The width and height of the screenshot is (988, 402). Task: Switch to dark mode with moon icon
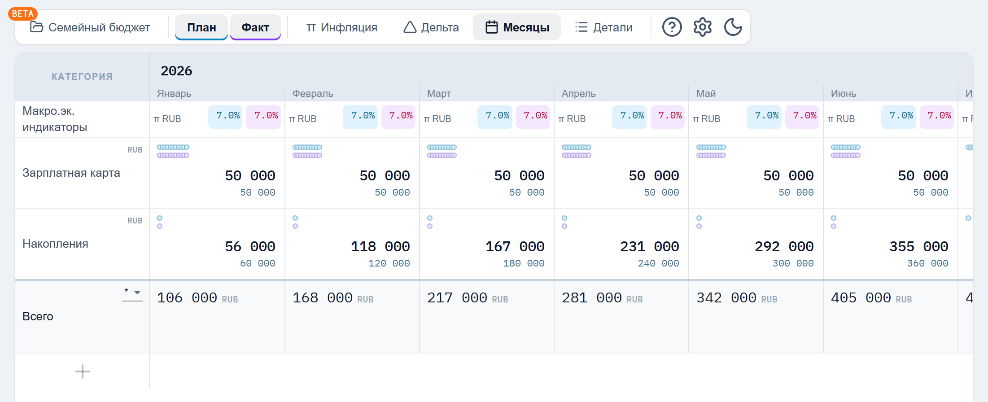(733, 27)
